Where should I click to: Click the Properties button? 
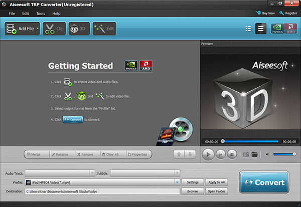click(x=139, y=154)
